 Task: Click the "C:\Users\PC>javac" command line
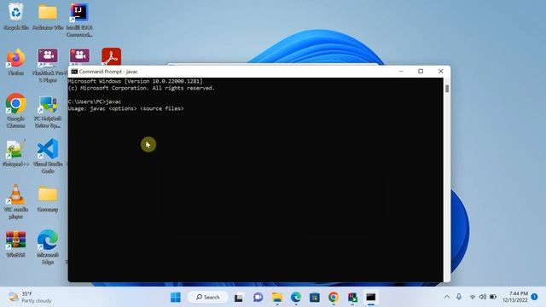tap(95, 101)
